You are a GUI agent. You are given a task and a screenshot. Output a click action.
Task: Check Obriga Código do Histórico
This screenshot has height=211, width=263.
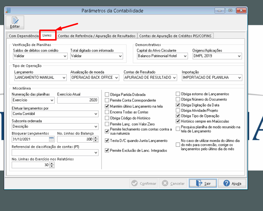107,118
